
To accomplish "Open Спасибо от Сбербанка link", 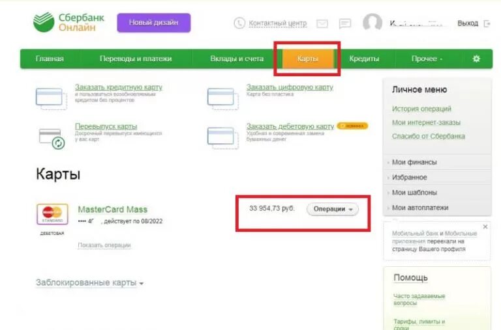I will pyautogui.click(x=429, y=136).
